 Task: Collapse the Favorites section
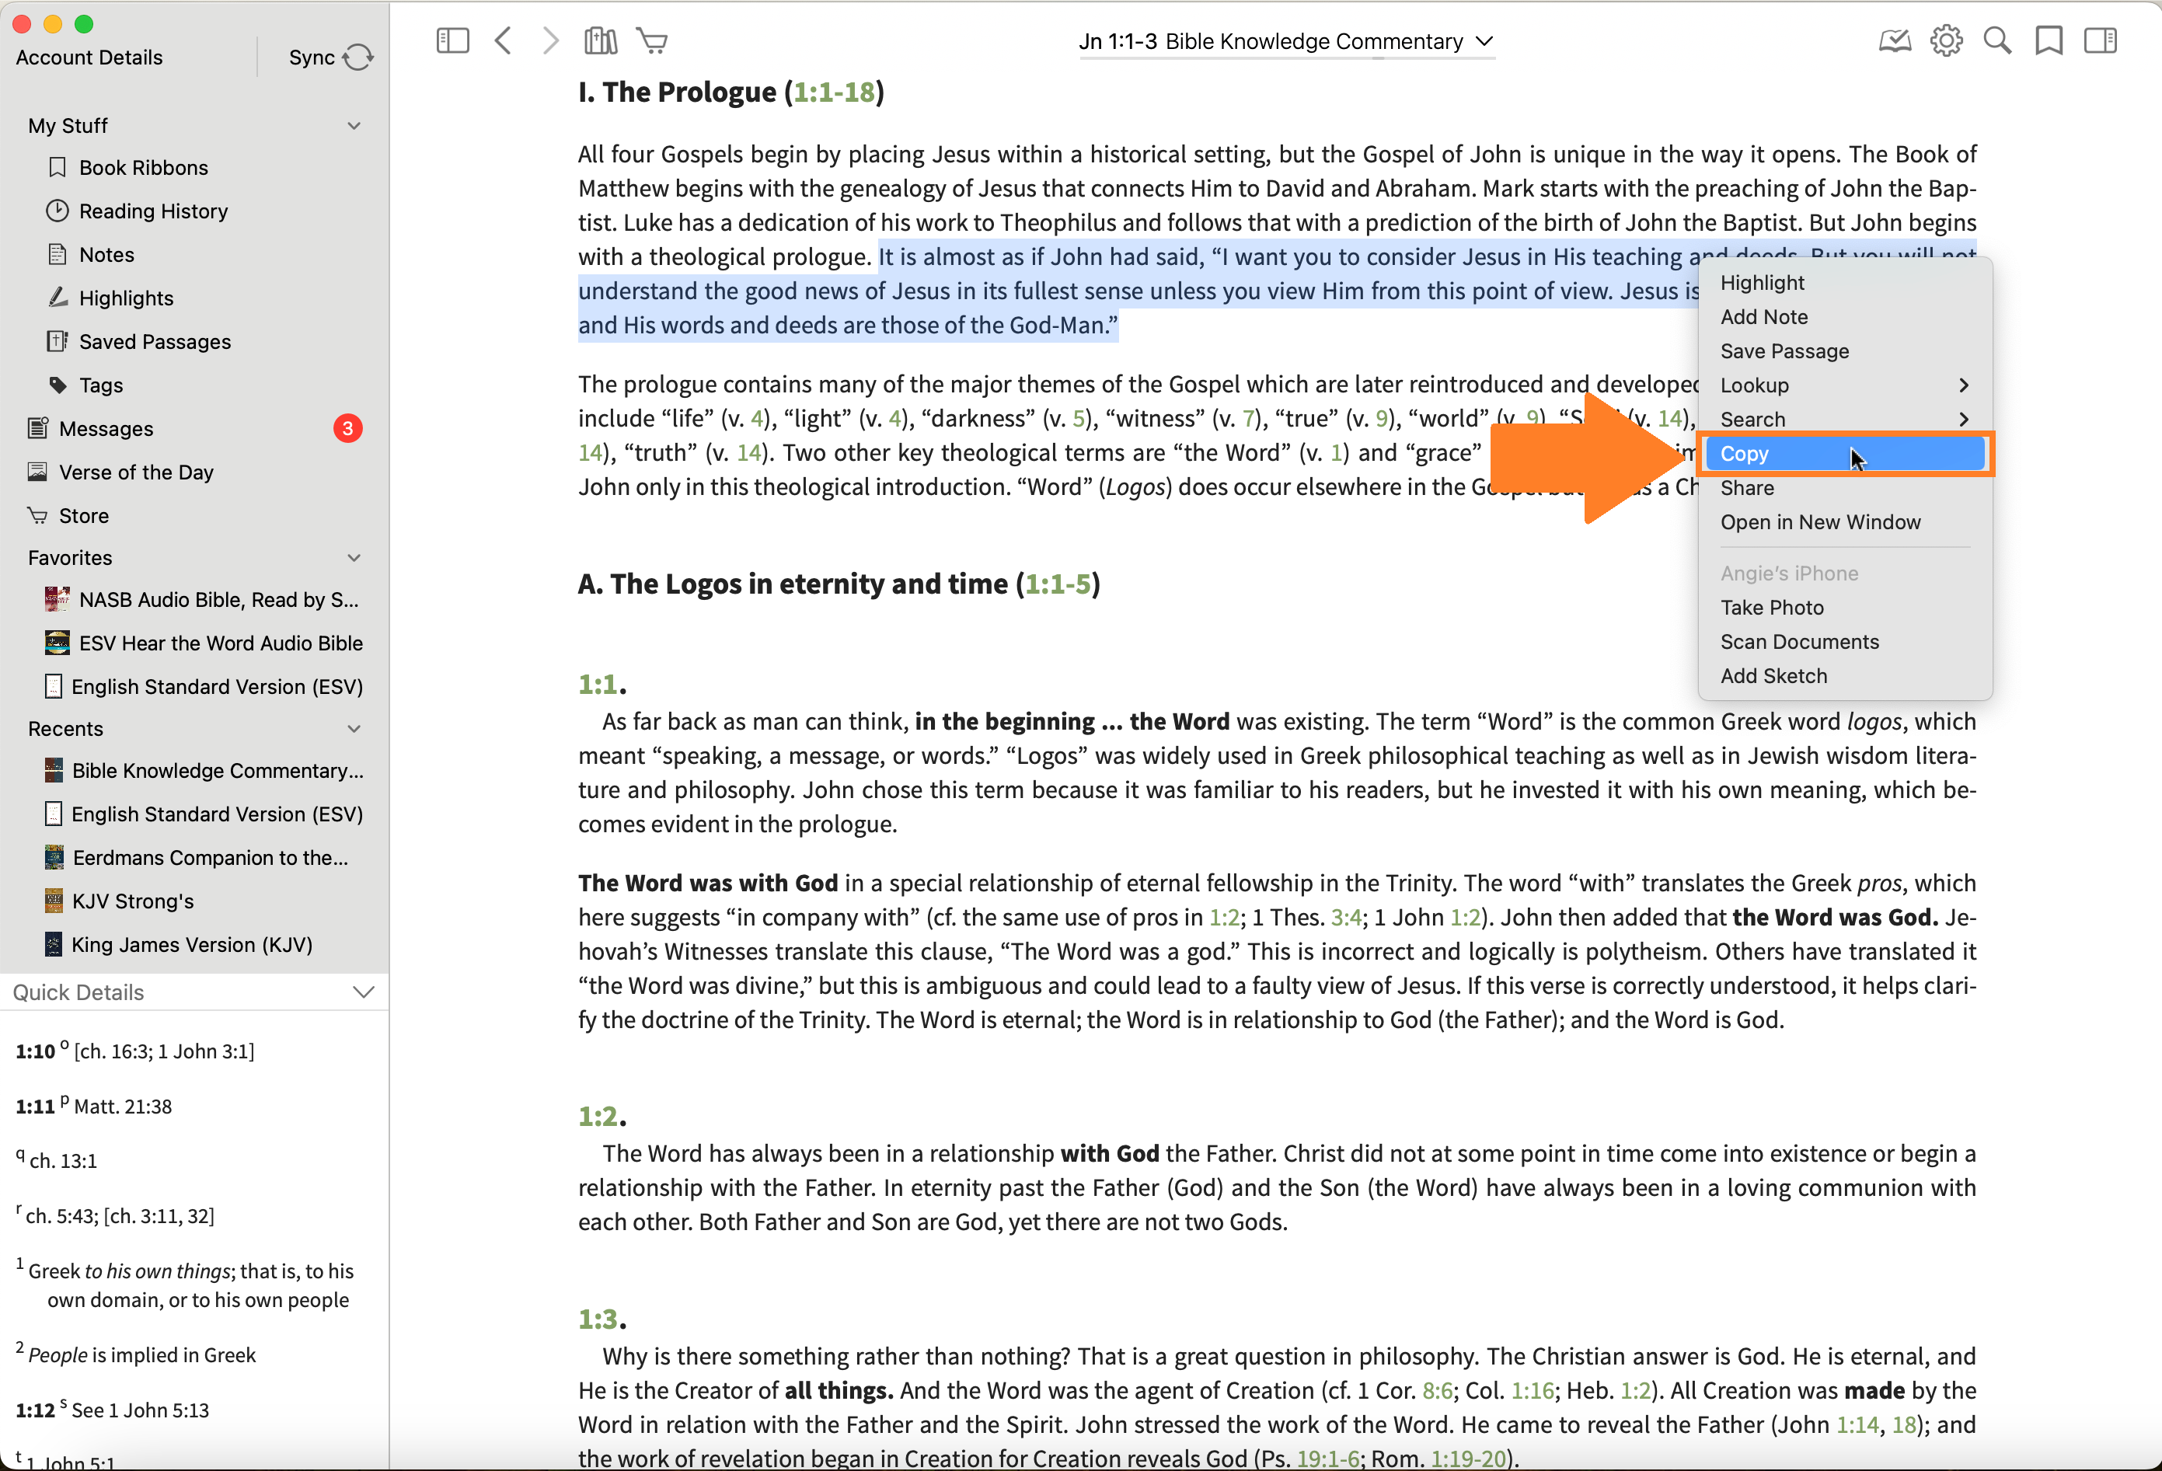[x=354, y=558]
